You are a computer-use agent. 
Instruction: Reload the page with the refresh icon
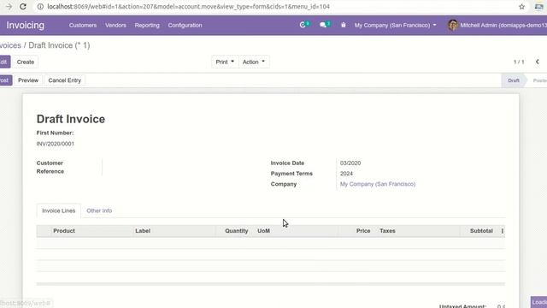click(23, 7)
